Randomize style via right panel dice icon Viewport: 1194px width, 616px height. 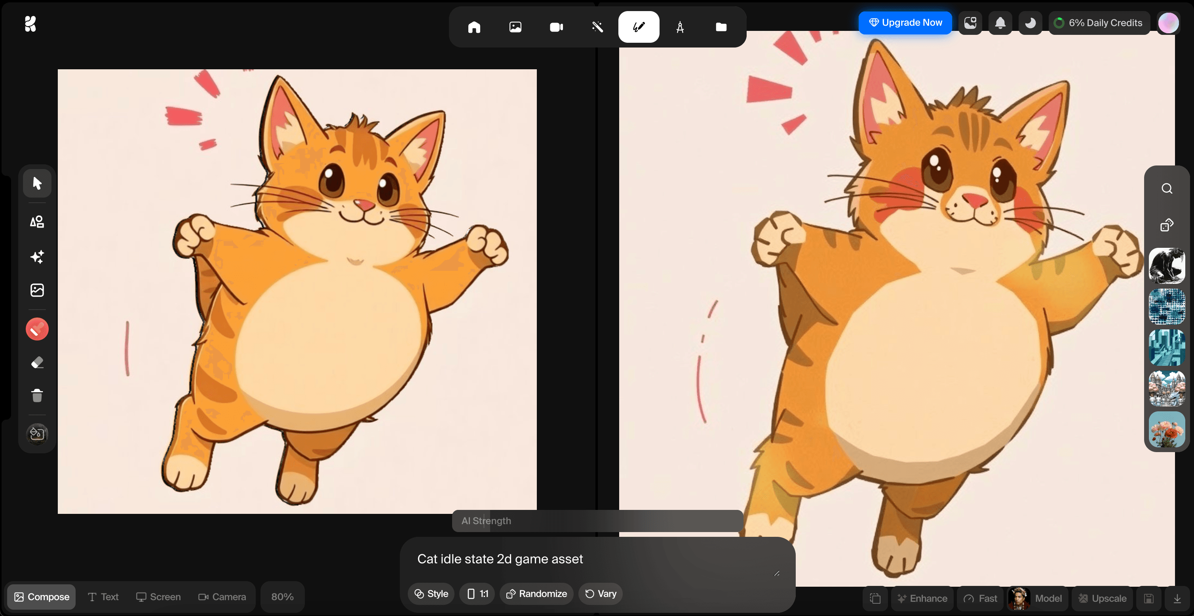[1167, 225]
